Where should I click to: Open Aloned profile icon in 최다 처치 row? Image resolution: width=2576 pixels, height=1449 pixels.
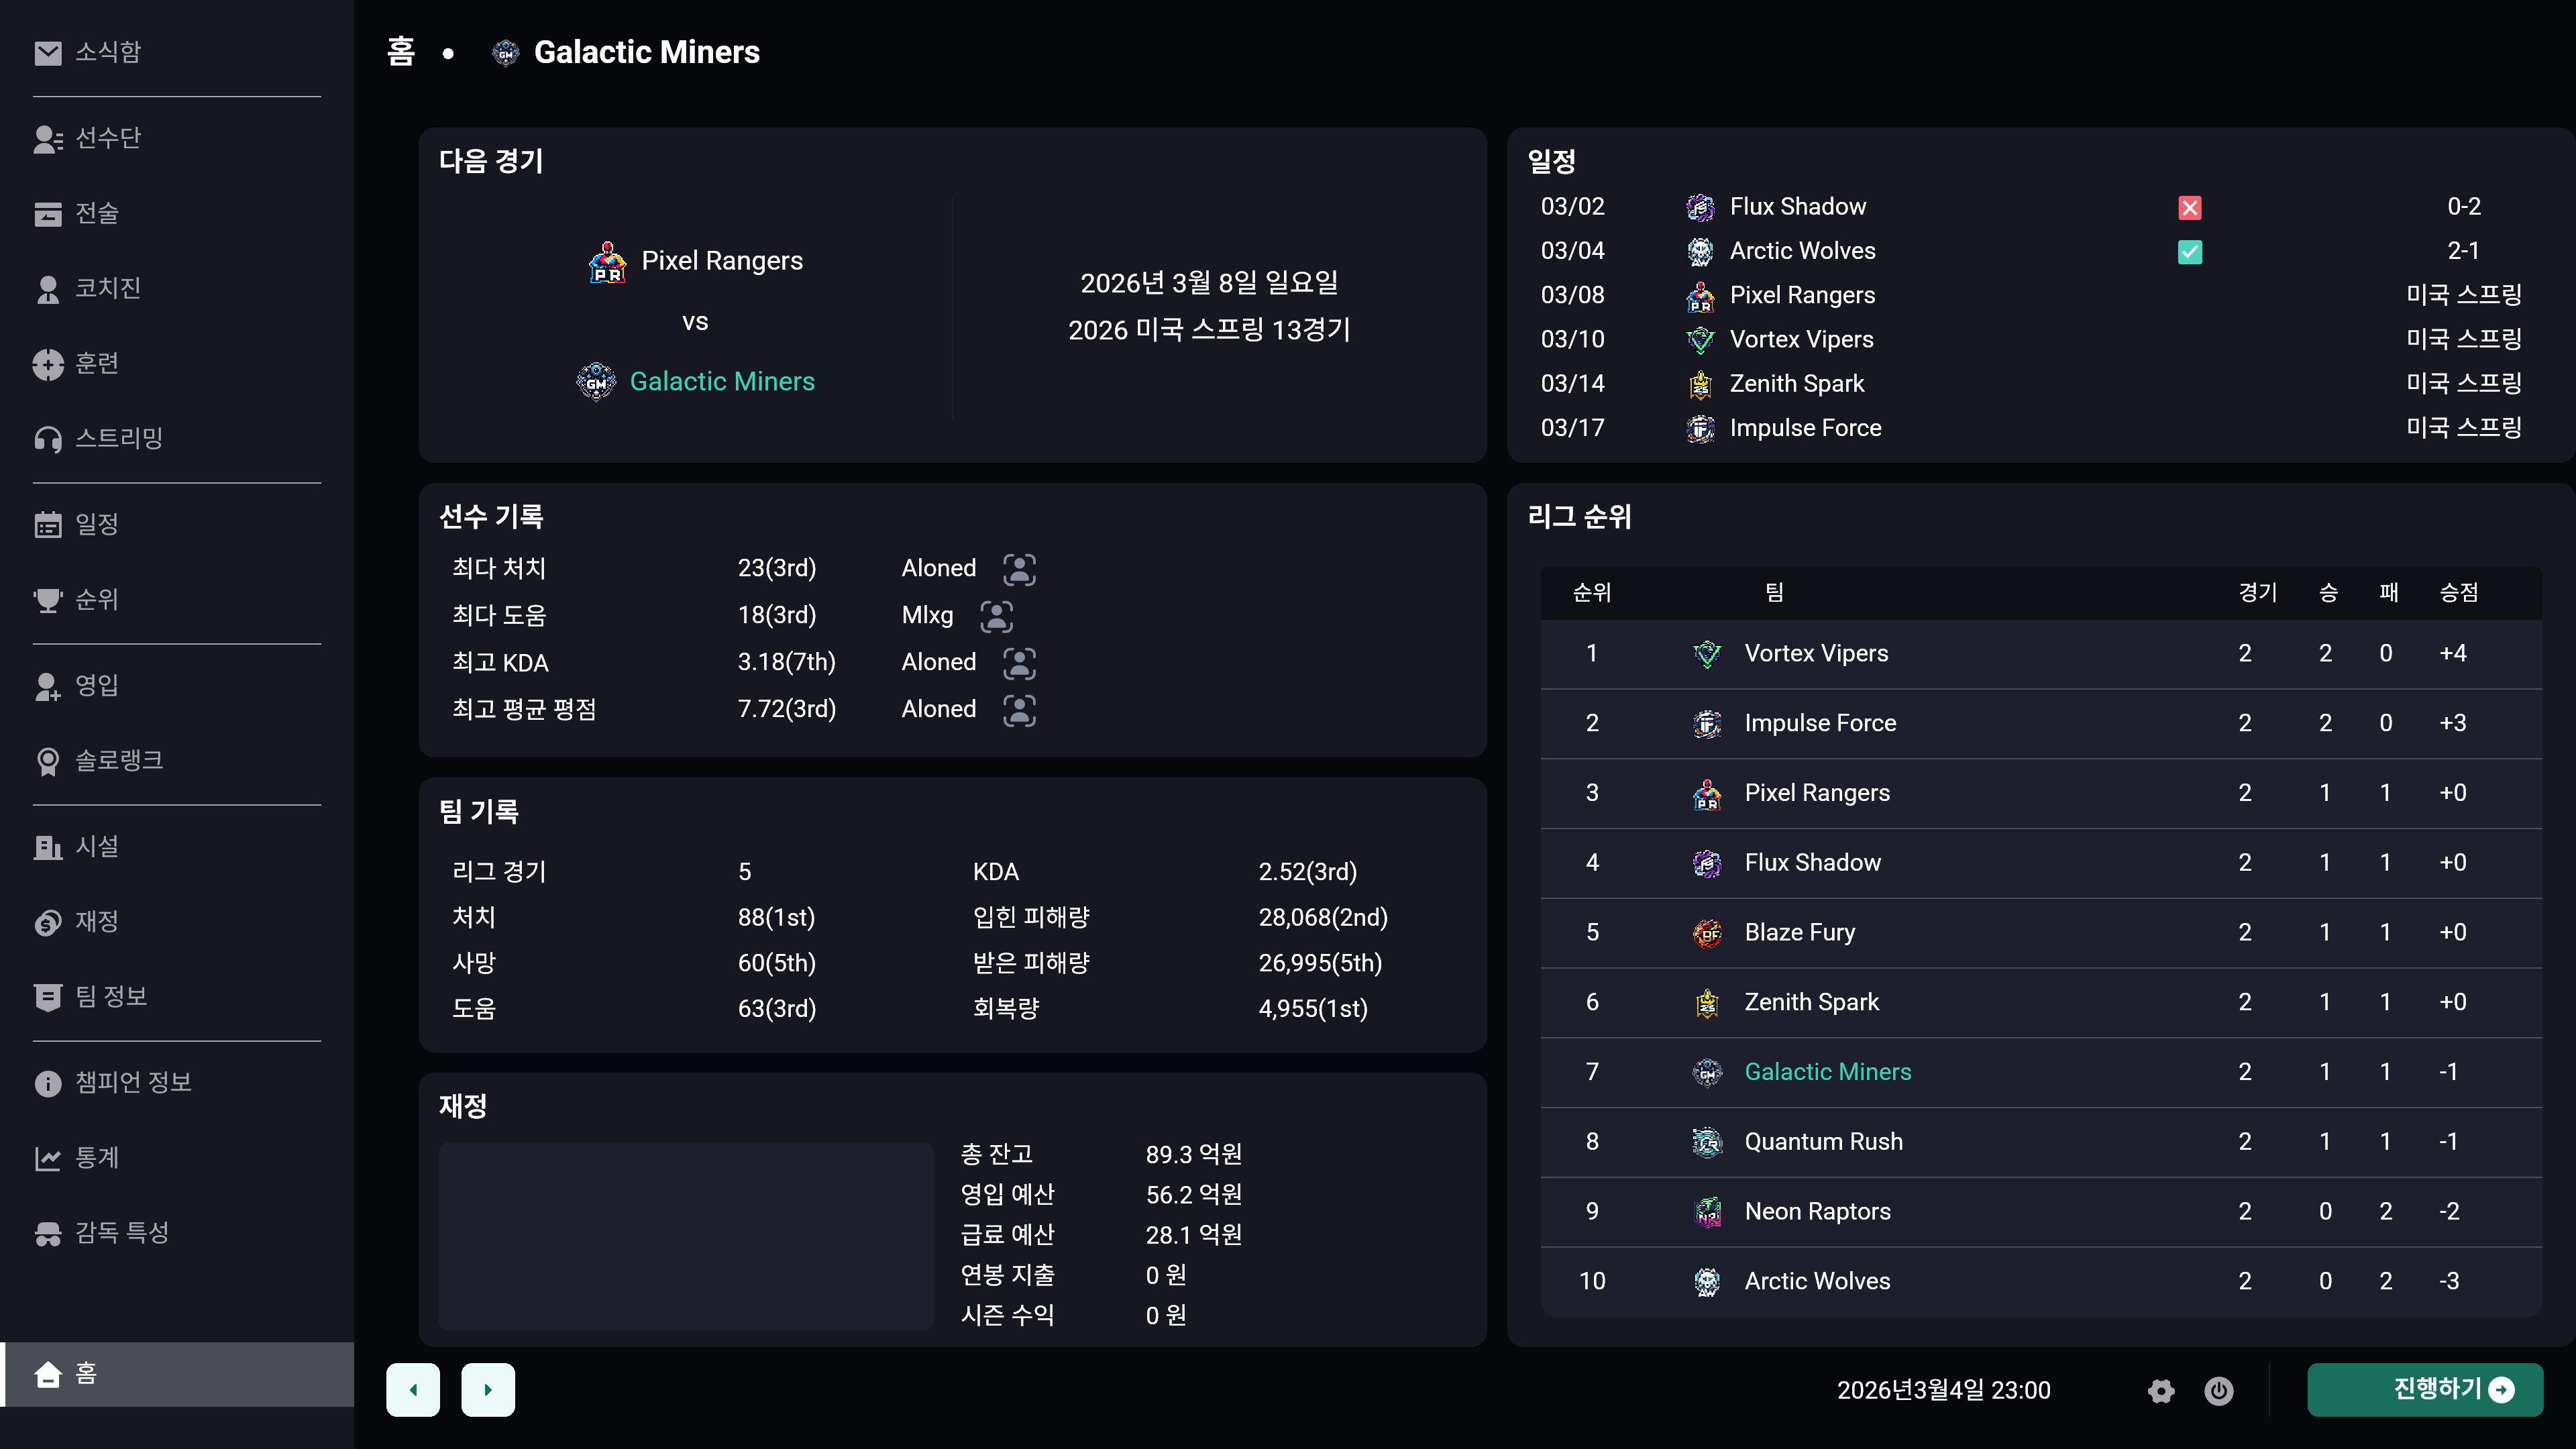[1019, 569]
